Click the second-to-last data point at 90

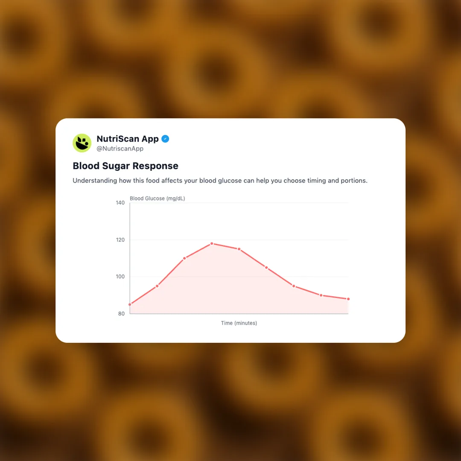click(x=321, y=295)
